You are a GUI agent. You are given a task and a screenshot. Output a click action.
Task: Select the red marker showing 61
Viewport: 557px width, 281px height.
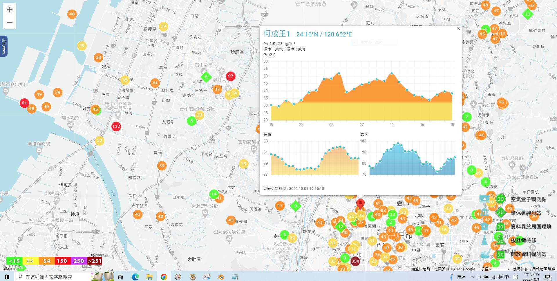(x=24, y=103)
